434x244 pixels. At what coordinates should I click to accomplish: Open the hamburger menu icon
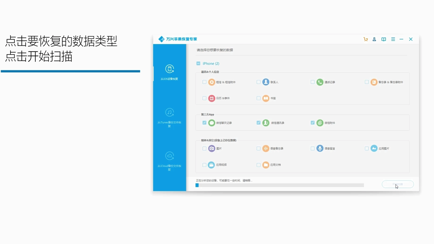point(393,39)
